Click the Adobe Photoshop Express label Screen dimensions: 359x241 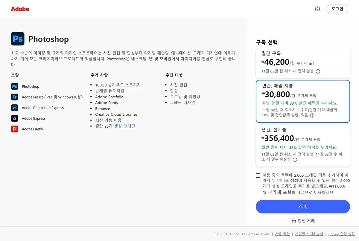(43, 108)
